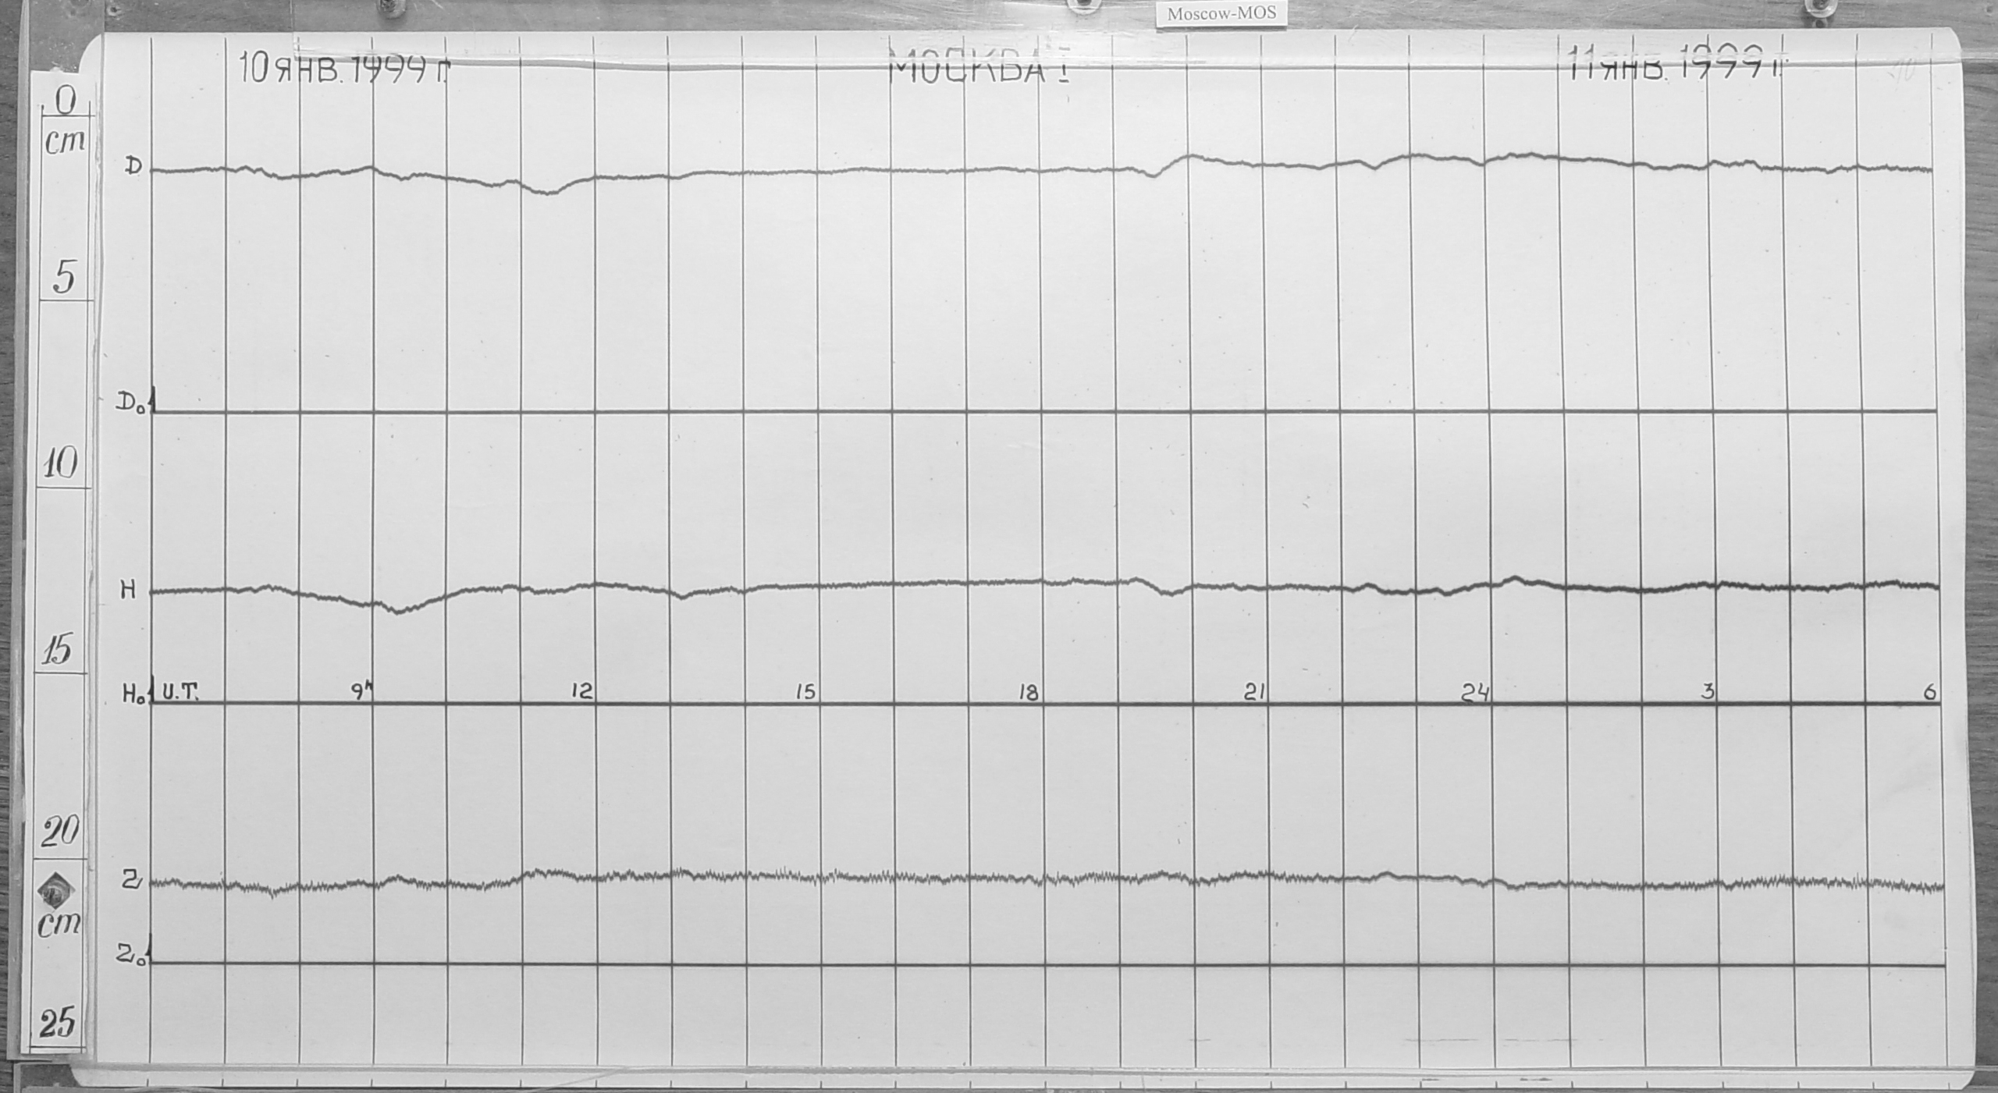The width and height of the screenshot is (1998, 1093).
Task: Select the 18 hour time marker
Action: click(x=1029, y=693)
